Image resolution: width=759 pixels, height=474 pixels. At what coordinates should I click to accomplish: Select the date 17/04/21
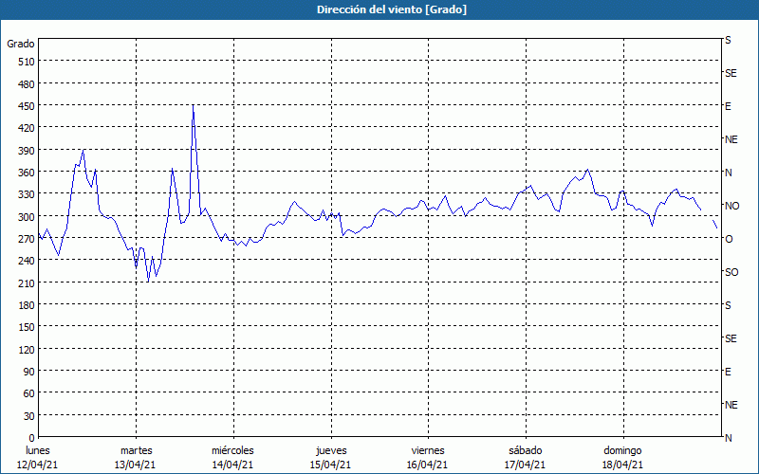[x=525, y=465]
